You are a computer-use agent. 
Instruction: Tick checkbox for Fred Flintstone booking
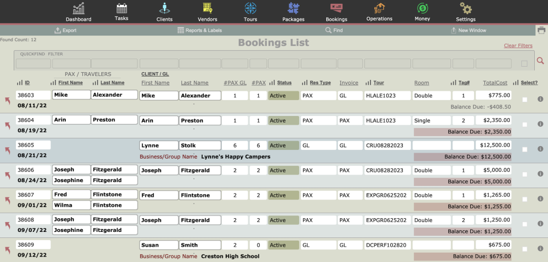[x=524, y=199]
